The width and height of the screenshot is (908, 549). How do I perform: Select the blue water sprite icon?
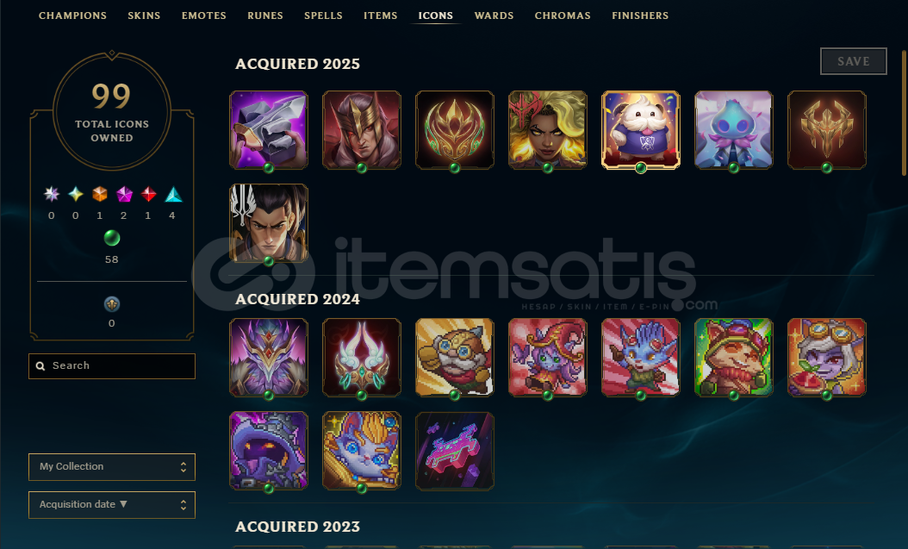[x=733, y=130]
